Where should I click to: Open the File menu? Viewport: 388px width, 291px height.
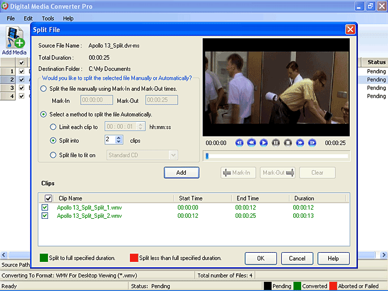coord(11,18)
